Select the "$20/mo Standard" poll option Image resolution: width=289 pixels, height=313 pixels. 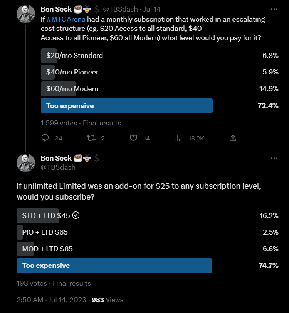click(x=74, y=56)
